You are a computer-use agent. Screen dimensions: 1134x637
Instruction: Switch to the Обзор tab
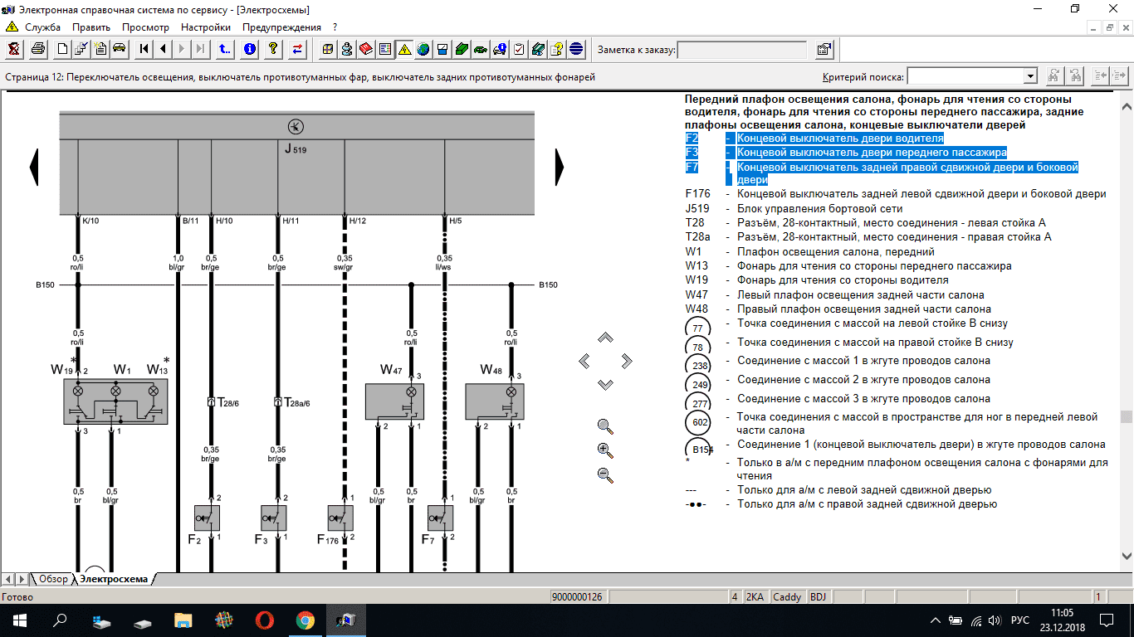(53, 579)
